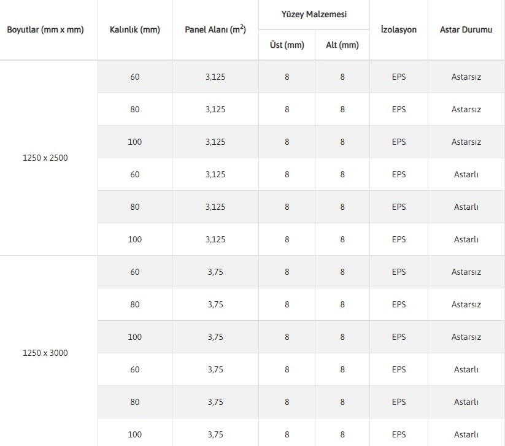Click Astarlı in the 100 mm, 3,125 row
Viewport: 505px width, 446px height.
pyautogui.click(x=466, y=239)
